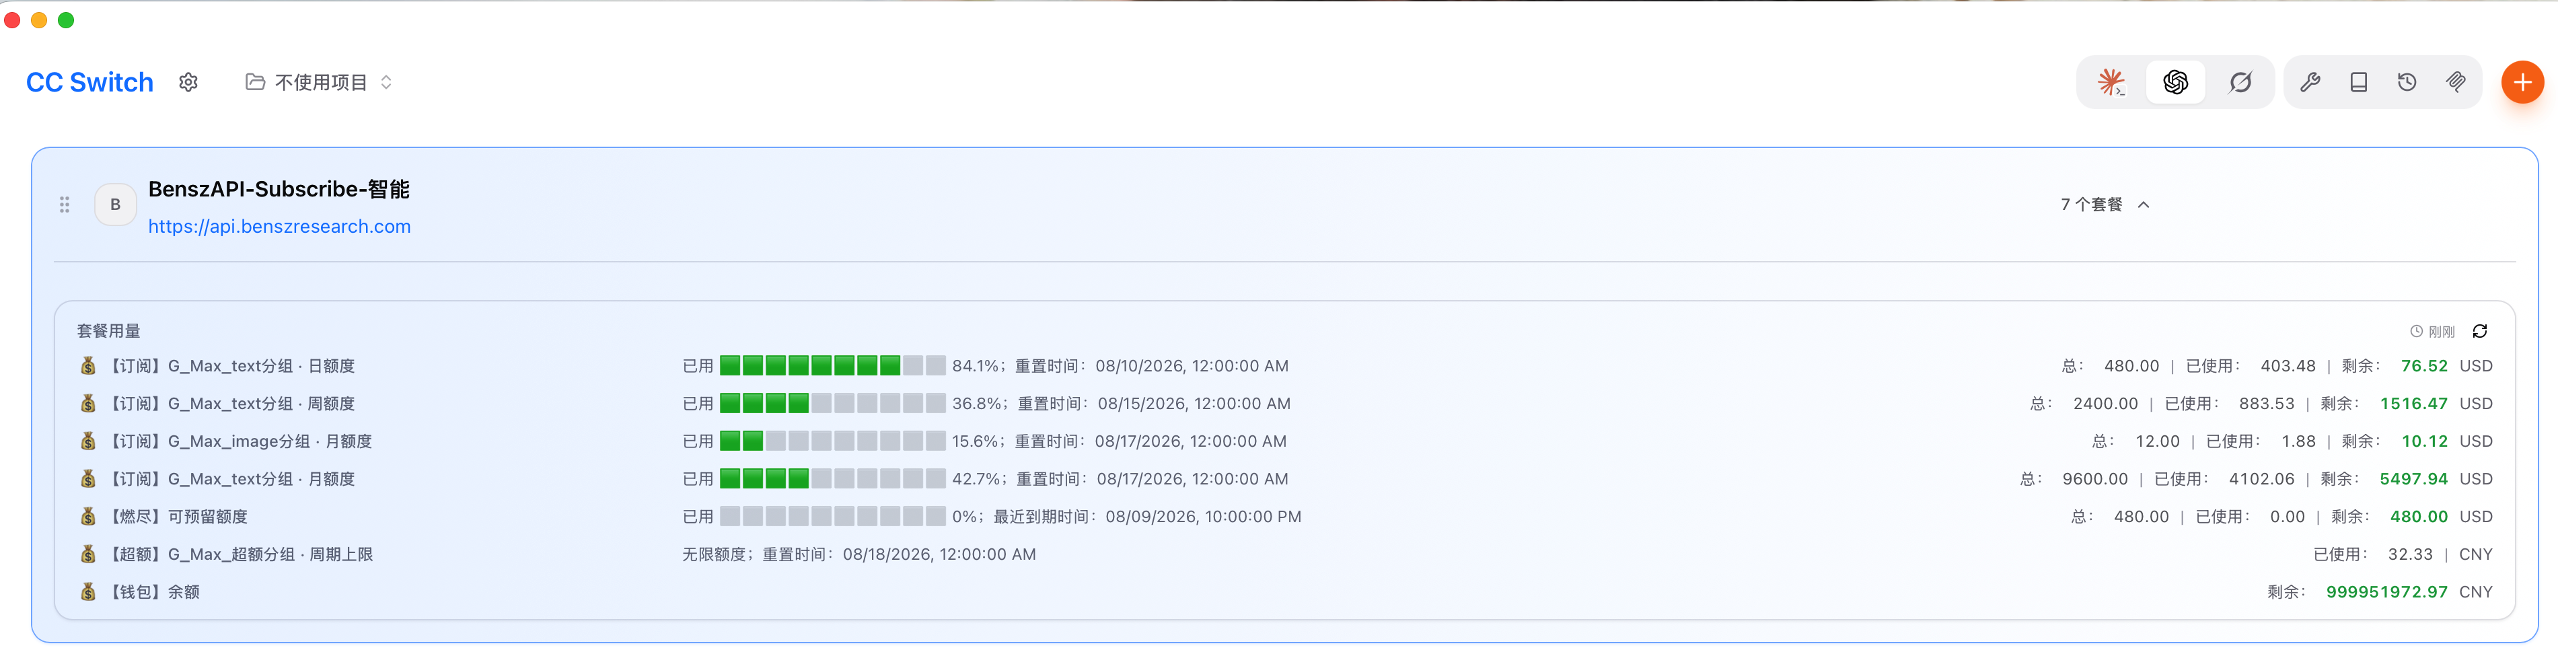This screenshot has width=2558, height=654.
Task: Click the remaining value 1516.47
Action: pyautogui.click(x=2413, y=404)
